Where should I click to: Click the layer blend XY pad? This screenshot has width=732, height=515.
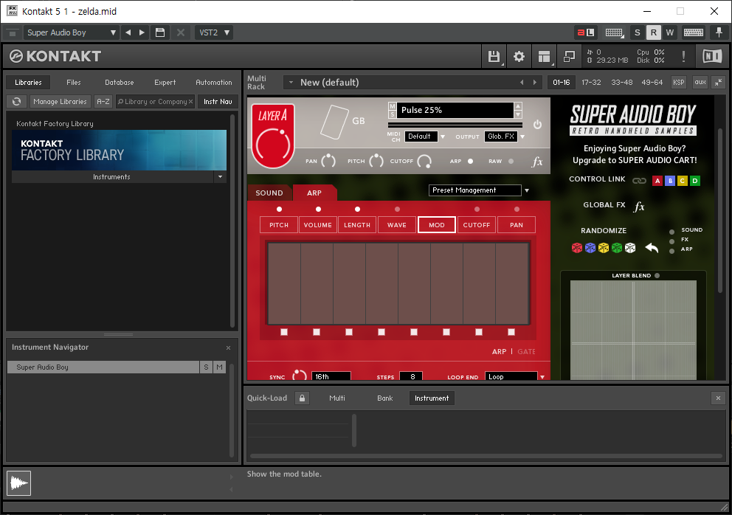(x=633, y=330)
